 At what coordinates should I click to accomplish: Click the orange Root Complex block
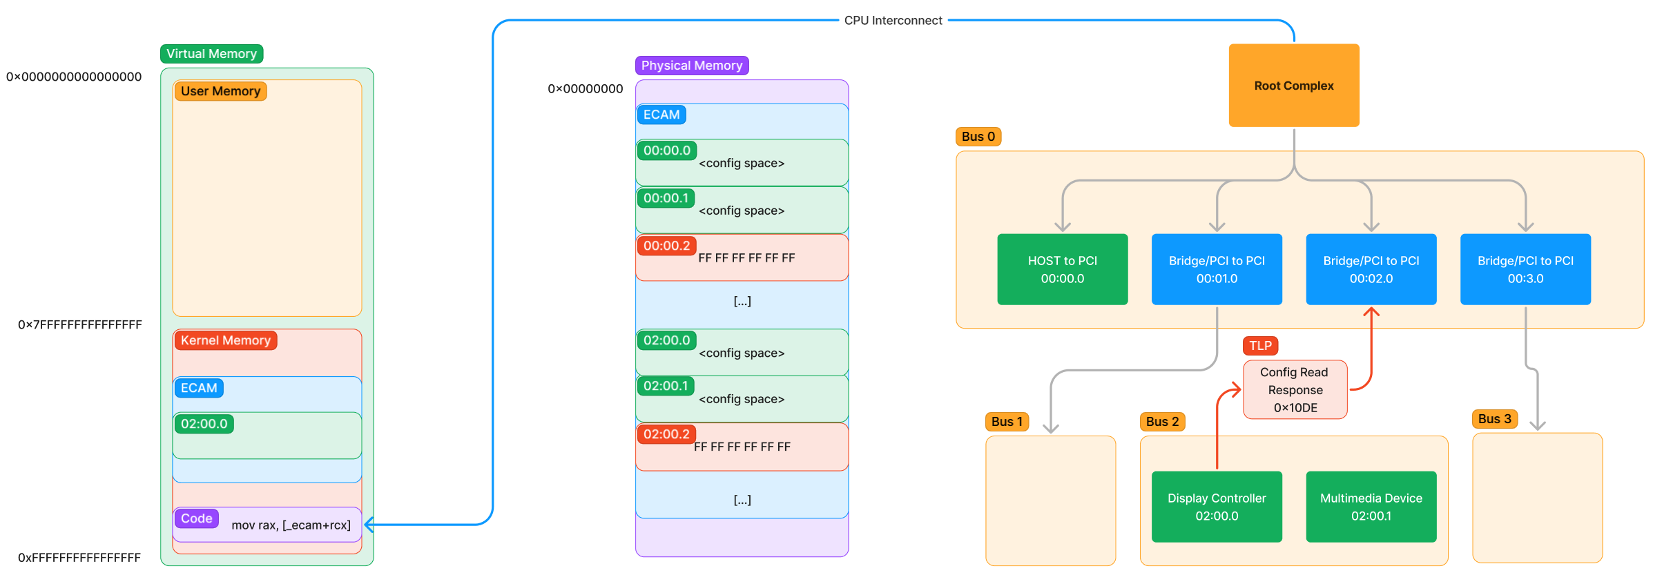[1293, 86]
